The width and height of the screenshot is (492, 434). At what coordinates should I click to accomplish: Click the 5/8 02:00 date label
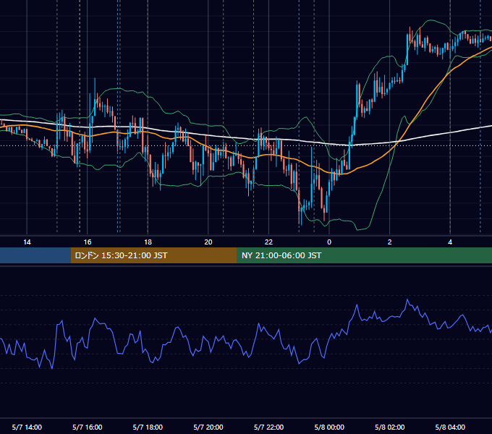pos(390,427)
